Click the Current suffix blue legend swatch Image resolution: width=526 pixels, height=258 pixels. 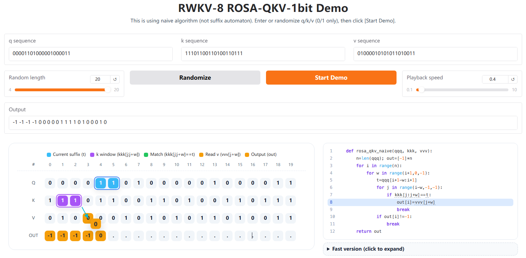point(49,154)
